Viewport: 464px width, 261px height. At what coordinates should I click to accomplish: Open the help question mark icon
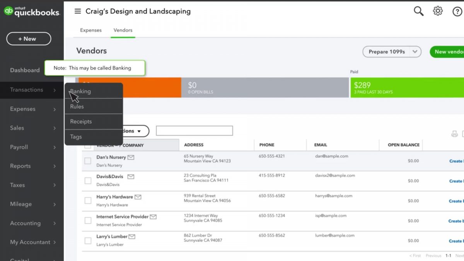point(457,12)
